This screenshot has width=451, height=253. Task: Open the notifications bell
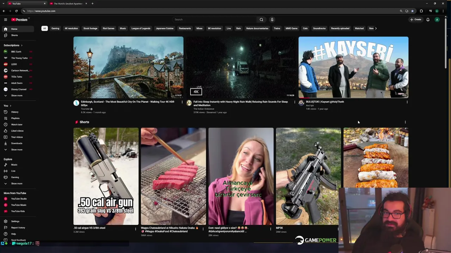click(428, 20)
